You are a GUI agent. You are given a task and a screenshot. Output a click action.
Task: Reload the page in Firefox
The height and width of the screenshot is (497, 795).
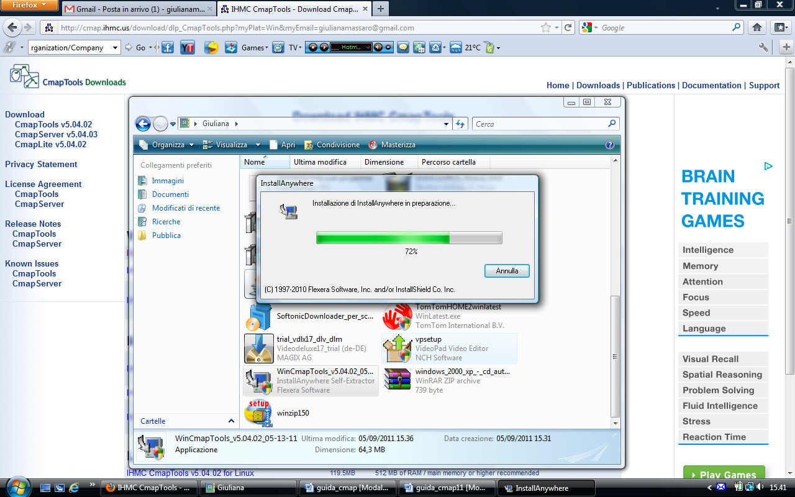click(x=568, y=27)
